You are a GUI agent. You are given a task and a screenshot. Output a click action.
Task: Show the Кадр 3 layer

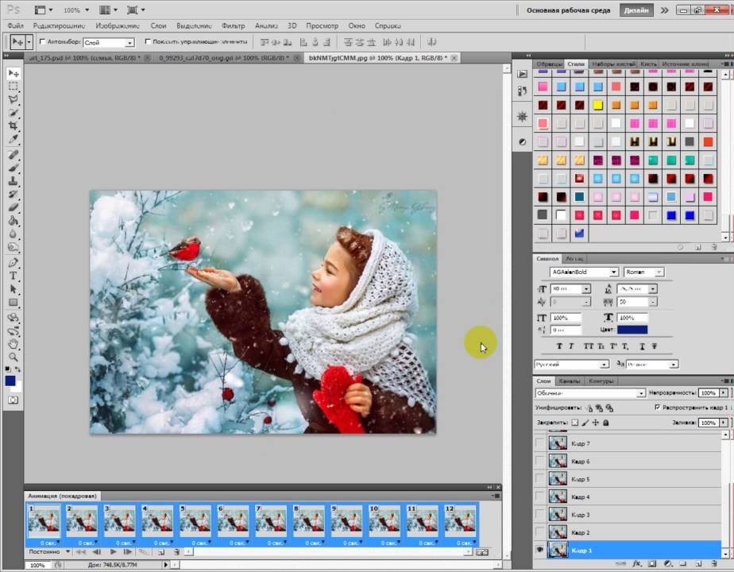click(540, 515)
